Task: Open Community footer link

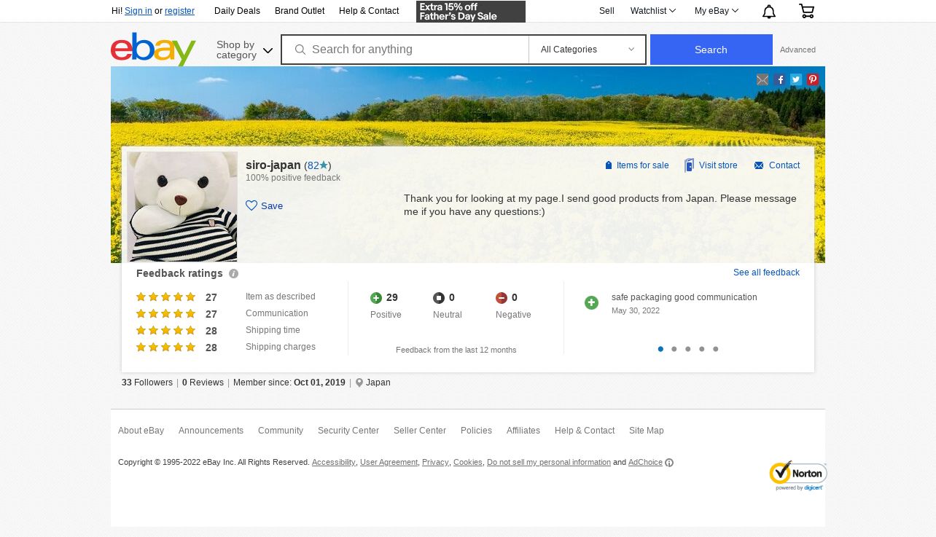Action: tap(281, 431)
